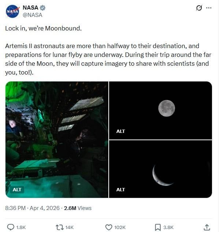Click the 8:36 PM Apr 4, 2026 timestamp
This screenshot has height=232, width=220.
[32, 208]
